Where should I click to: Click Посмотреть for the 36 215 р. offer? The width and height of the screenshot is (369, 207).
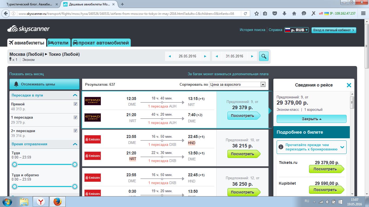(x=244, y=154)
